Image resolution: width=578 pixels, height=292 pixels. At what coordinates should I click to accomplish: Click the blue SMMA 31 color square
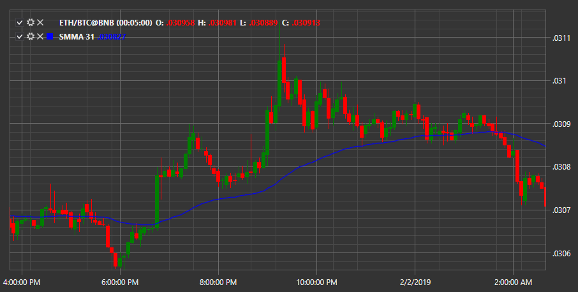coord(50,37)
